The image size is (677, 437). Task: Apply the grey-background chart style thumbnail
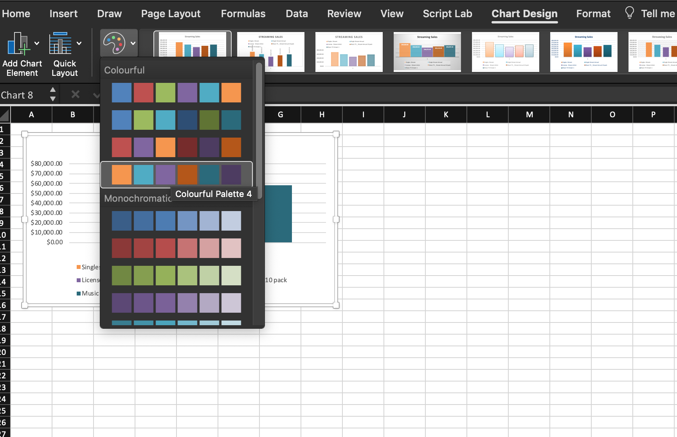pyautogui.click(x=427, y=52)
